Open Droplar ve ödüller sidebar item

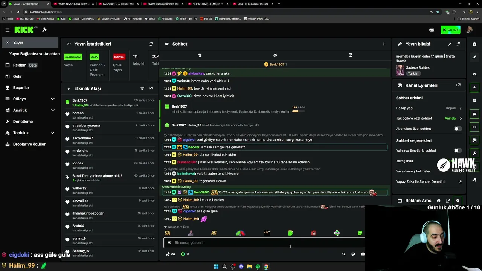coord(30,144)
